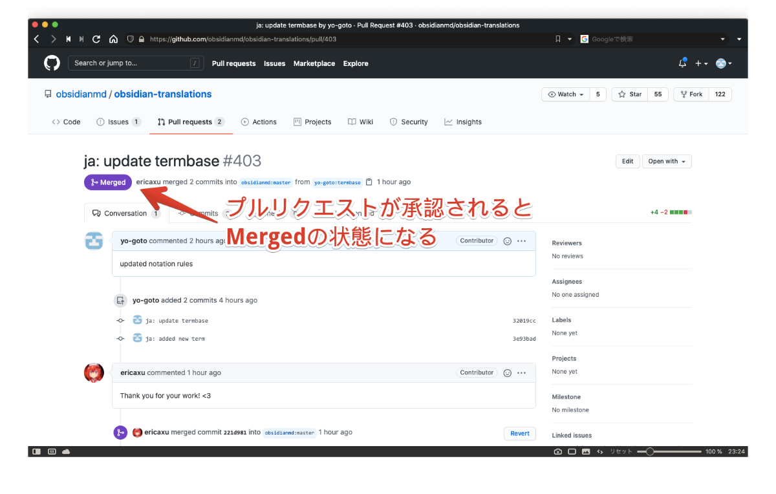Open the tracker blocker shield icon
Image resolution: width=776 pixels, height=494 pixels.
[x=130, y=39]
